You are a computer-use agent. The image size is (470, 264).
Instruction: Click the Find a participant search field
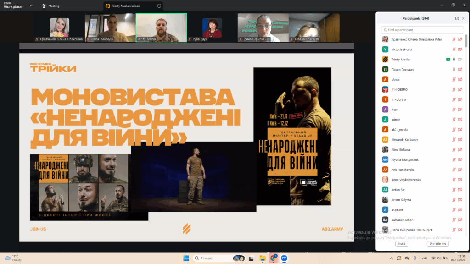[421, 30]
